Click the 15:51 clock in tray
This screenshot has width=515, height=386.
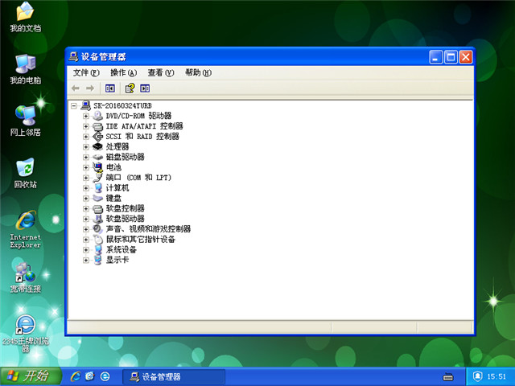point(496,376)
